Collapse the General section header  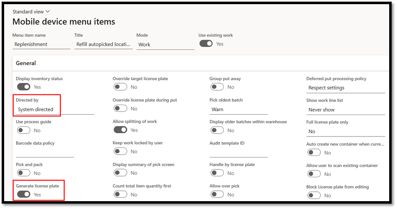tap(26, 63)
